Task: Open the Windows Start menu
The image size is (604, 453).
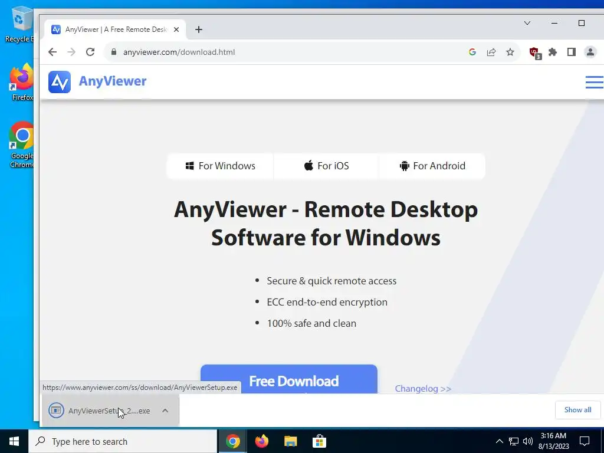Action: (x=14, y=441)
